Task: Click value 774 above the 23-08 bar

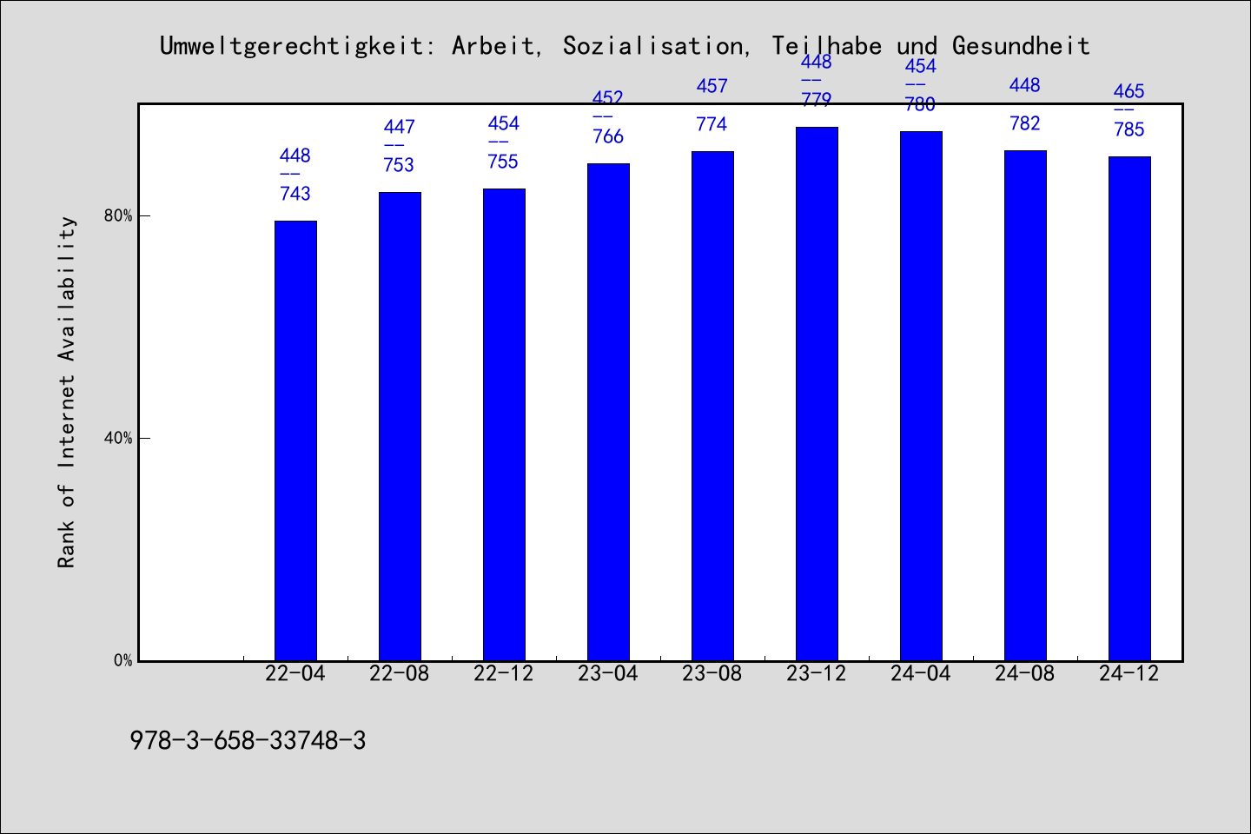Action: coord(712,124)
